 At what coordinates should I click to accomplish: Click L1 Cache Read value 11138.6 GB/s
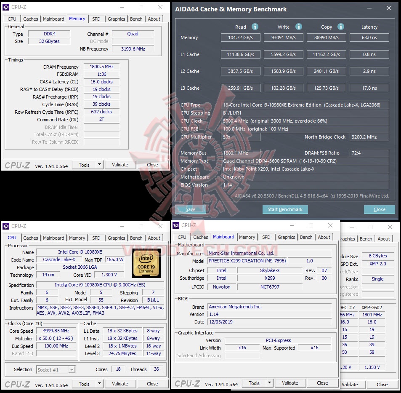[240, 54]
